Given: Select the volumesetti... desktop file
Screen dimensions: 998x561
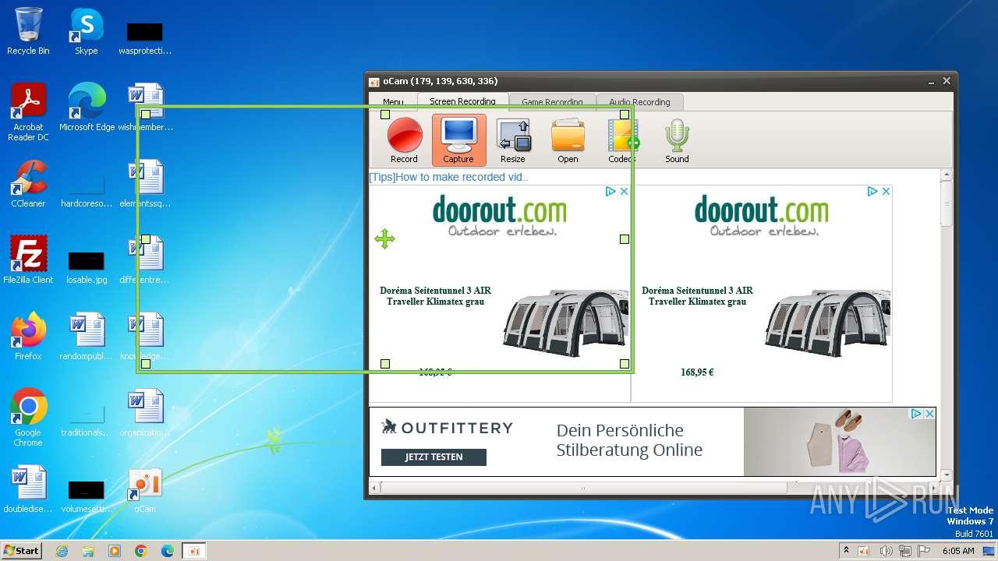Looking at the screenshot, I should click(x=87, y=495).
